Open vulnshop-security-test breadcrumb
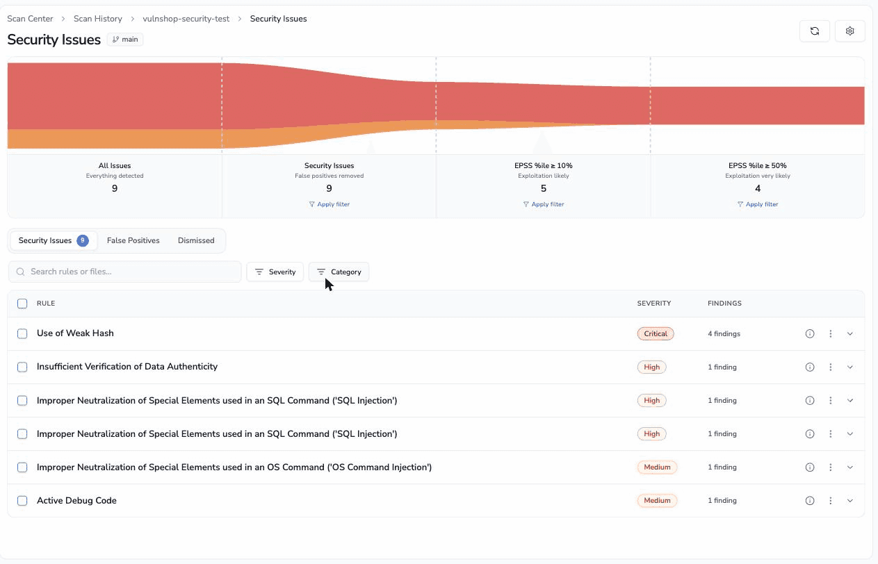878x564 pixels. point(186,19)
